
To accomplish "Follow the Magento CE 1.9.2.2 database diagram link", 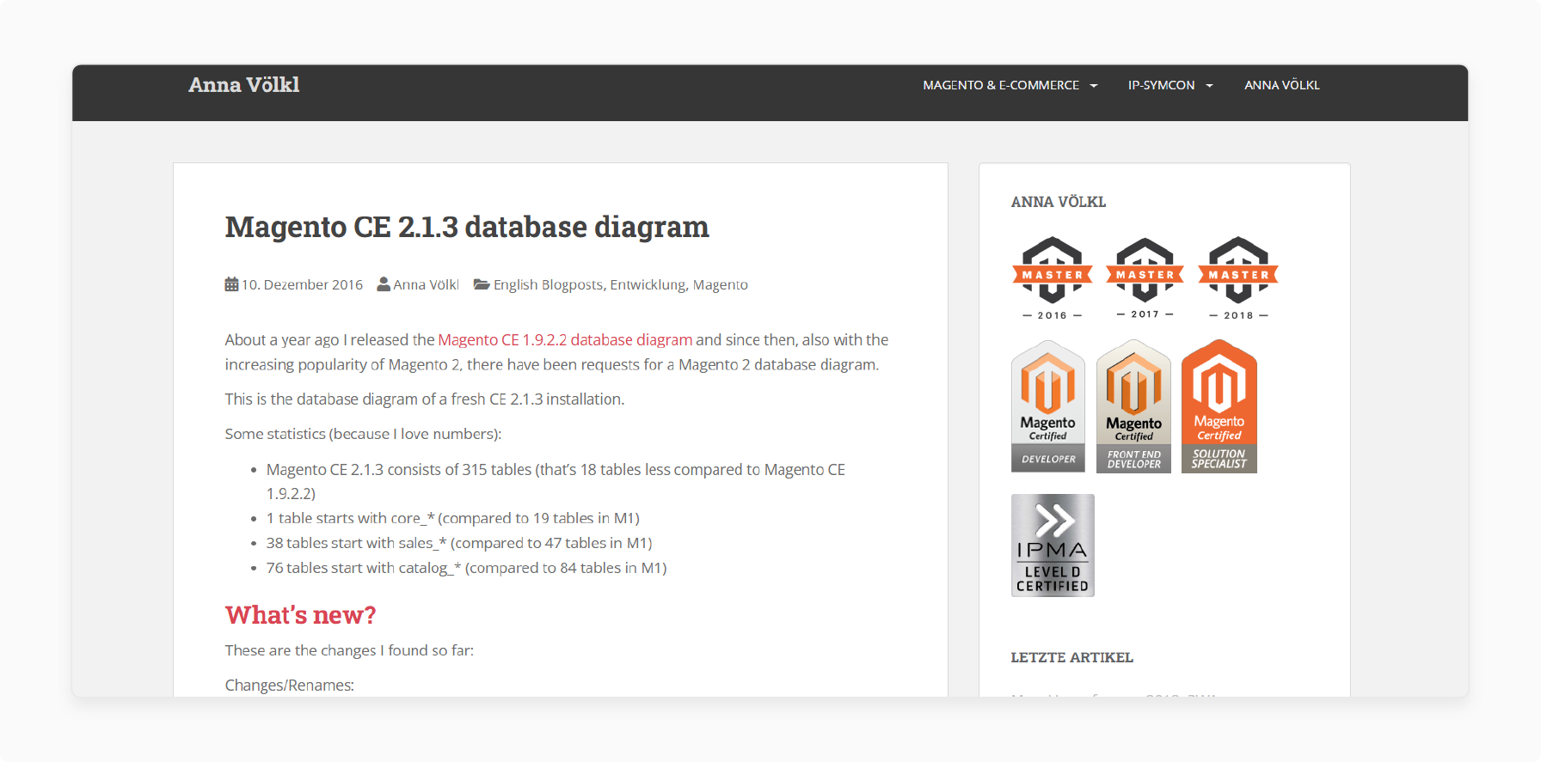I will (565, 340).
